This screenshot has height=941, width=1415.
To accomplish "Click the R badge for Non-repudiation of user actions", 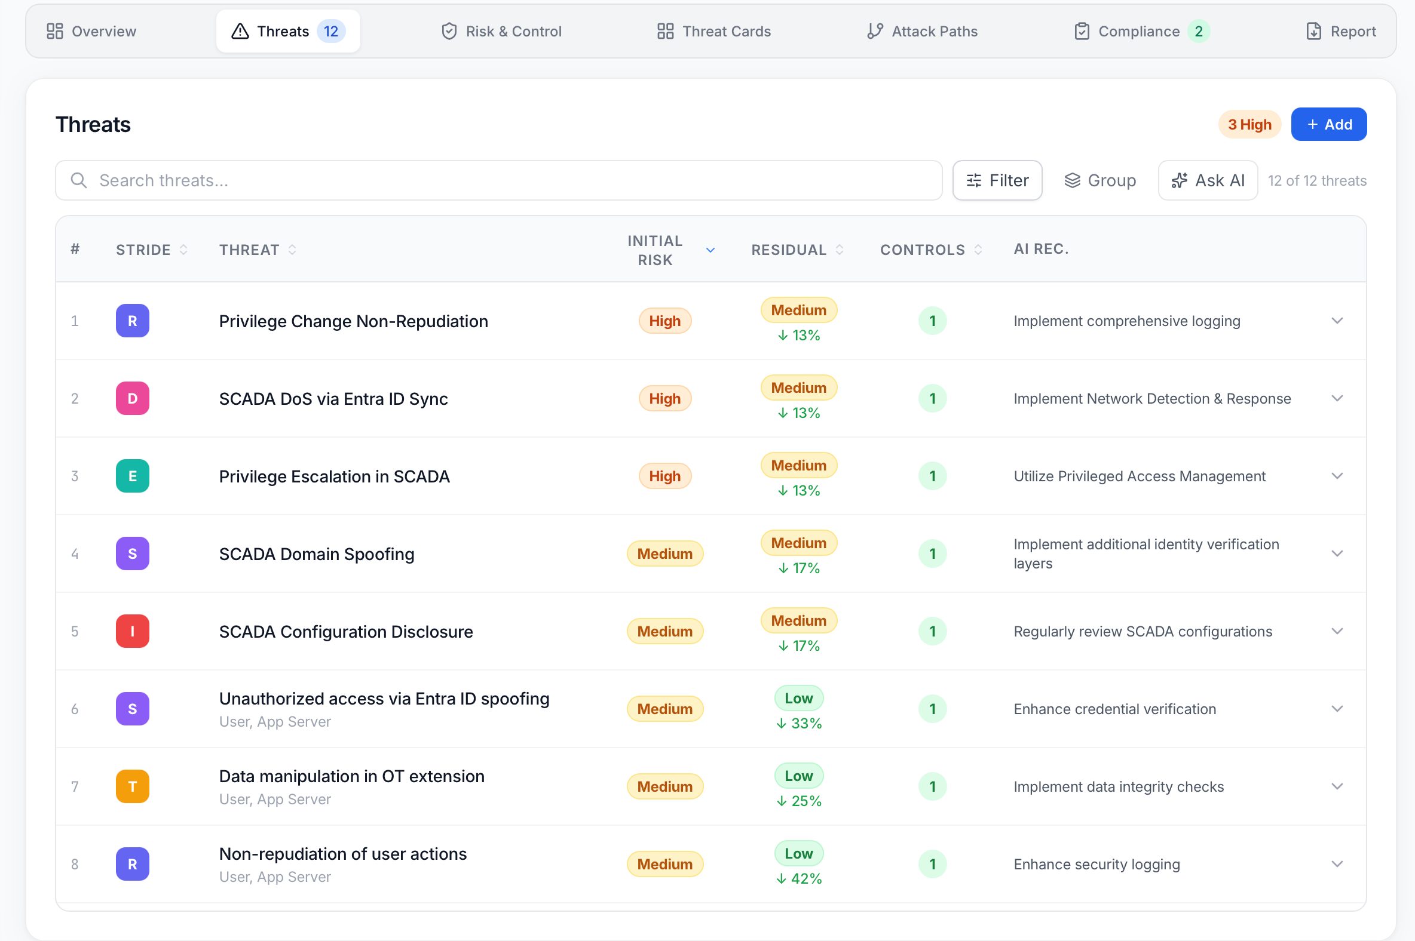I will [x=133, y=864].
